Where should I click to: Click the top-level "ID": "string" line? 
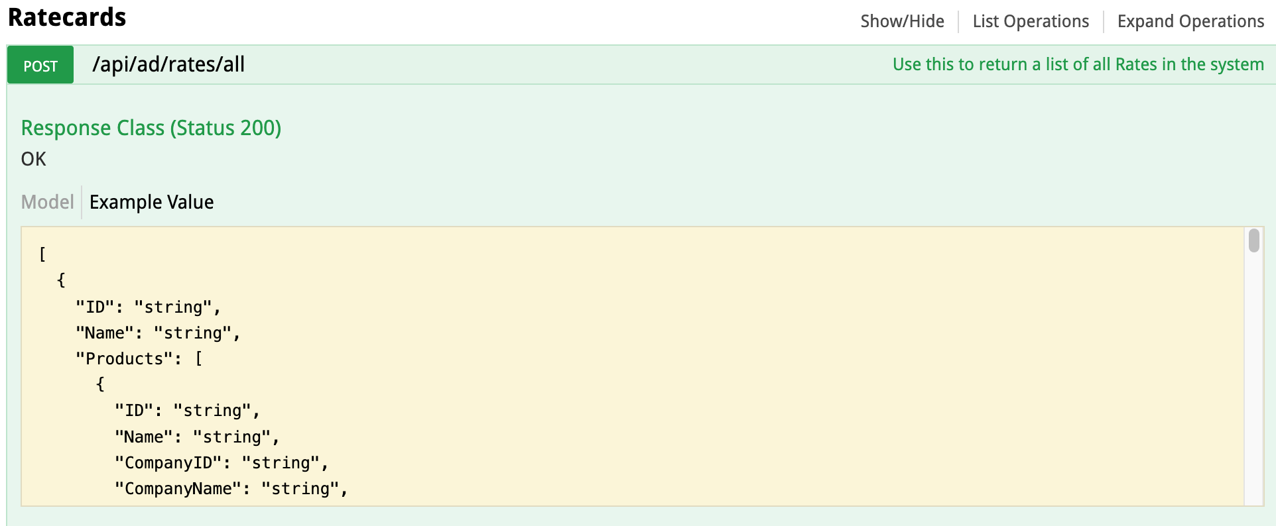148,307
